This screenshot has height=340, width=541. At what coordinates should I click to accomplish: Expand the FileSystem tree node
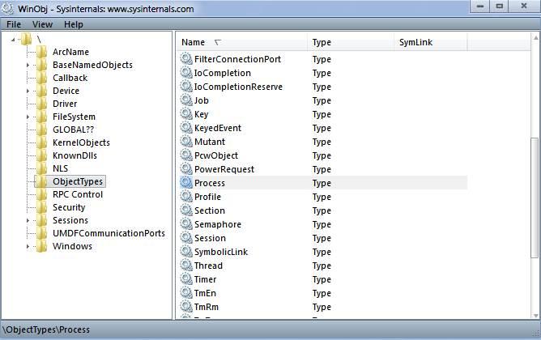click(28, 117)
